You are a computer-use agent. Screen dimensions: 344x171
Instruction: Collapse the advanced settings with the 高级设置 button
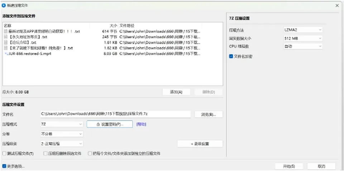(200, 144)
